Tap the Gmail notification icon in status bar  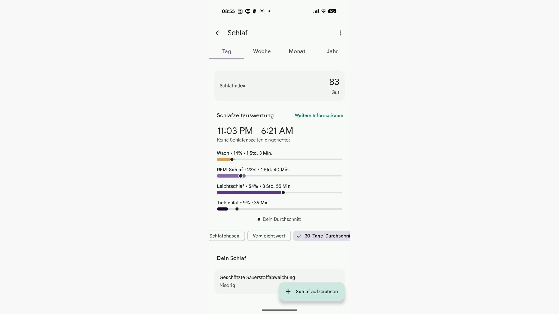tap(262, 11)
